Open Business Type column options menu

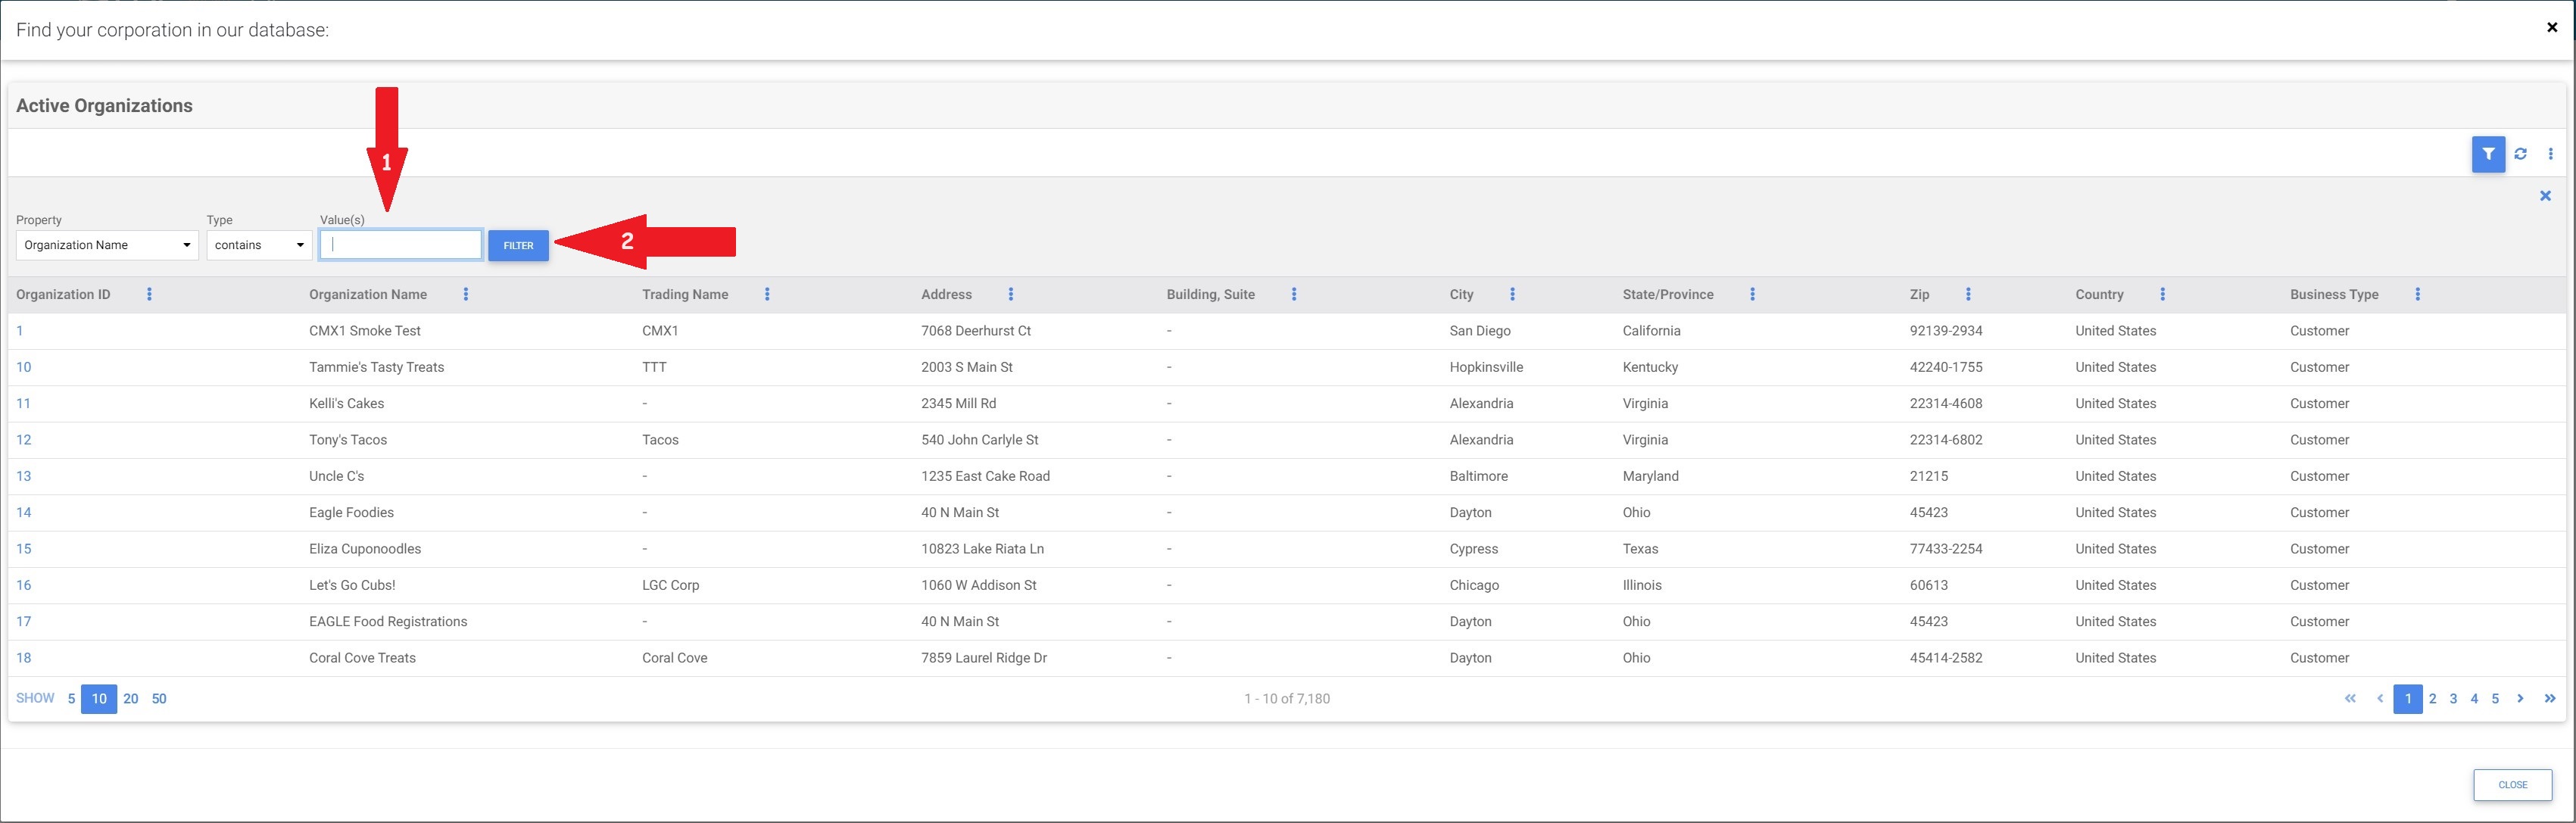point(2417,294)
